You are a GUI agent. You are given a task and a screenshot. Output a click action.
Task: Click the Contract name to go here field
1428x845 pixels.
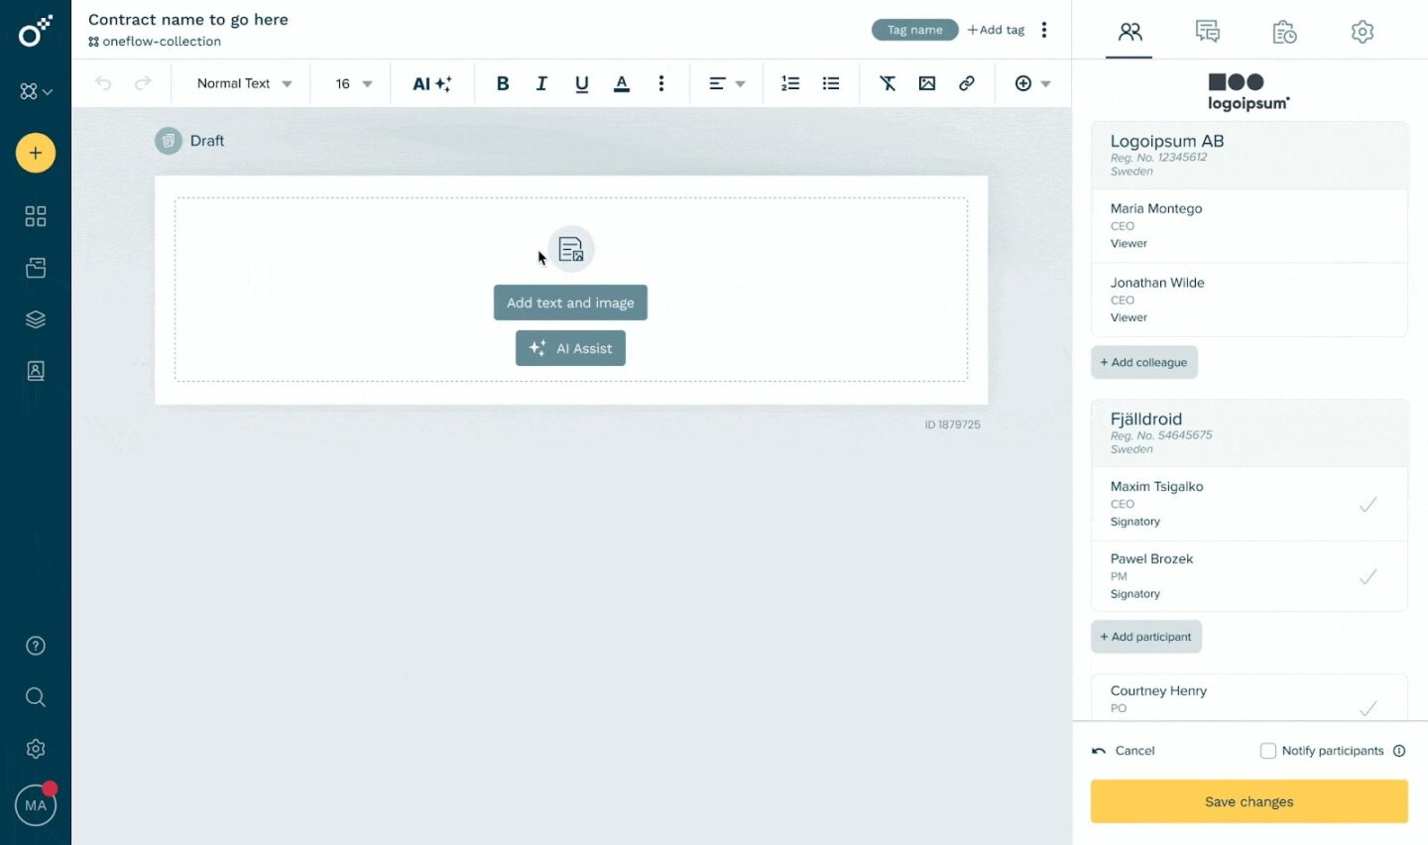188,19
